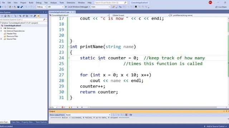Open the Show output from Build dropdown
The width and height of the screenshot is (229, 128).
88,115
